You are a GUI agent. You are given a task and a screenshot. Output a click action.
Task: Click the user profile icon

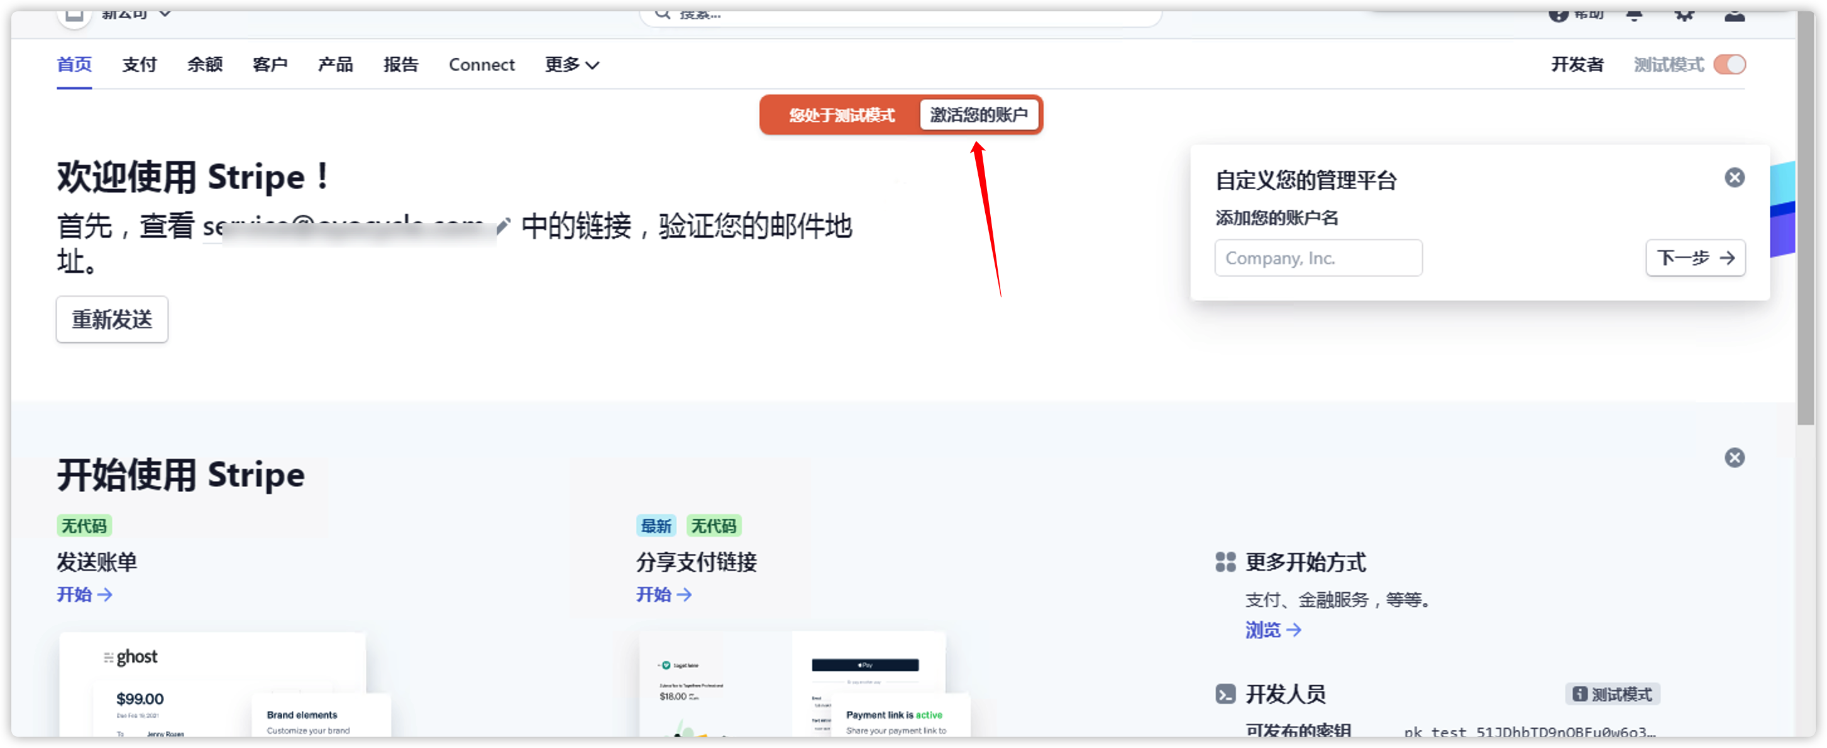(1735, 16)
